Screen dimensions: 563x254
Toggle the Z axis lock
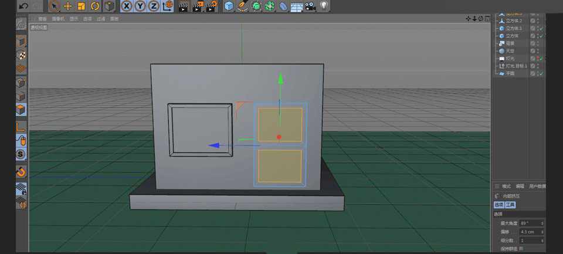pos(154,6)
